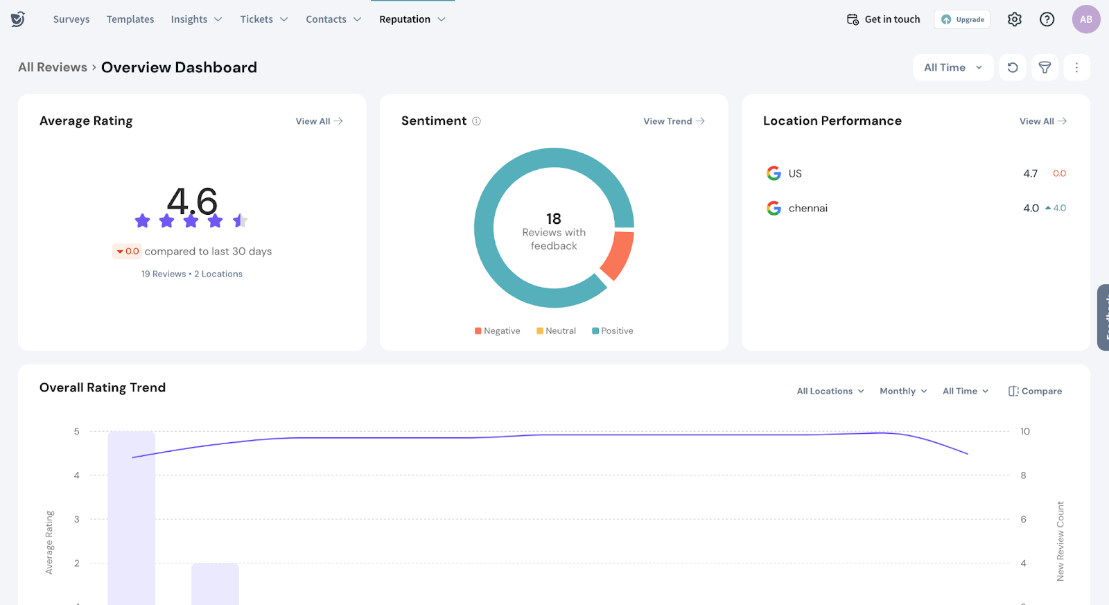Screen dimensions: 1109x605
Task: Open the AB user avatar
Action: 1085,19
